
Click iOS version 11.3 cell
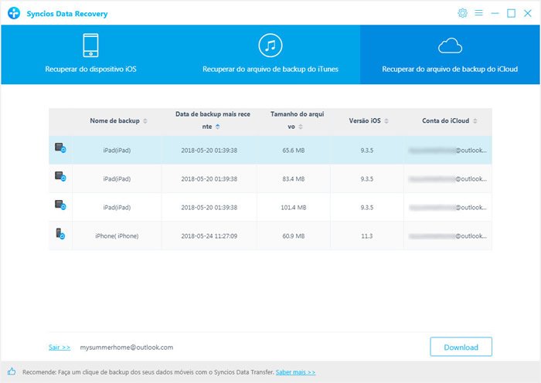(367, 236)
